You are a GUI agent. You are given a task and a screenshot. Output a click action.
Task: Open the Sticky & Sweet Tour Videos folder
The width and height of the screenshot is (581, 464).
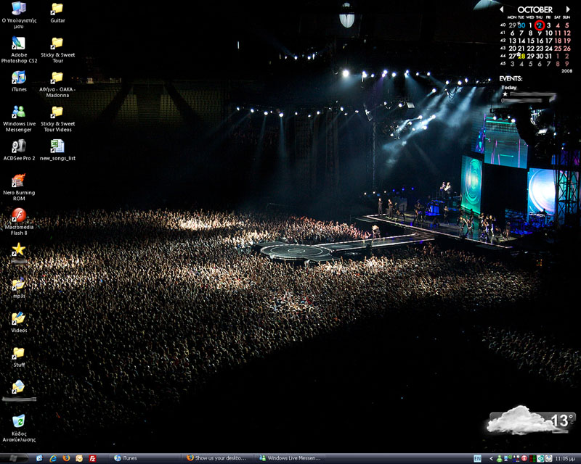(57, 112)
